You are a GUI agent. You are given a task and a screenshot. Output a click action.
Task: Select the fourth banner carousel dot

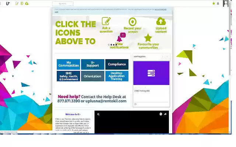pos(116,45)
